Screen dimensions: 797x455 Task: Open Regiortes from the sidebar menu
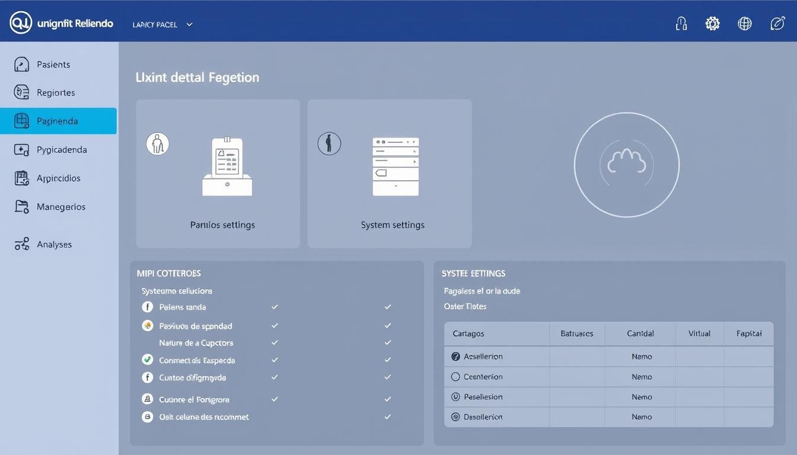pyautogui.click(x=56, y=92)
